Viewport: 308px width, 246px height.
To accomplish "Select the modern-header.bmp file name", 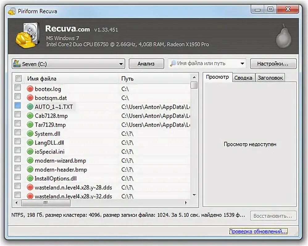I will [61, 169].
